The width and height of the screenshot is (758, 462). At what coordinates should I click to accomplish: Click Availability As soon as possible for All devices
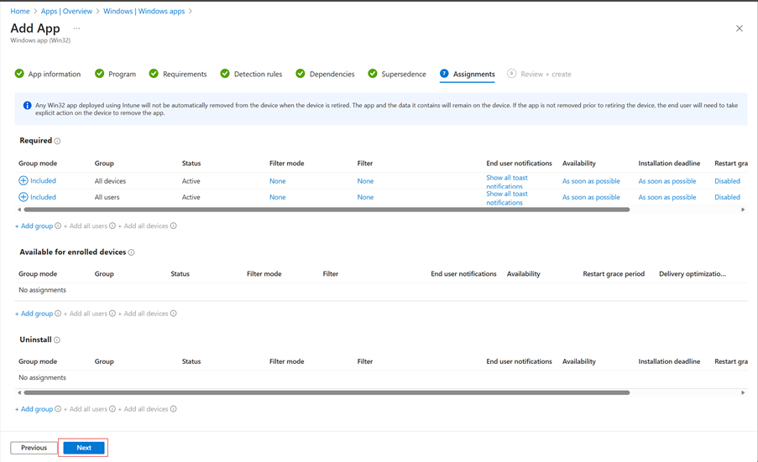click(x=591, y=181)
